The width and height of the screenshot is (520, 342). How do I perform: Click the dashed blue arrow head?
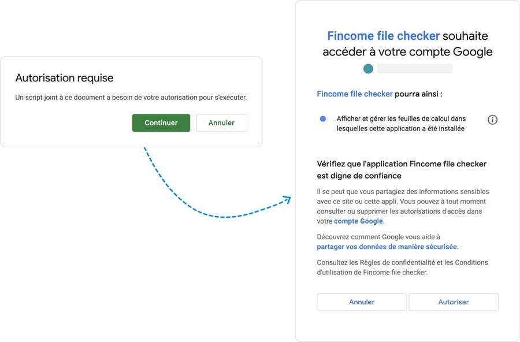287,200
